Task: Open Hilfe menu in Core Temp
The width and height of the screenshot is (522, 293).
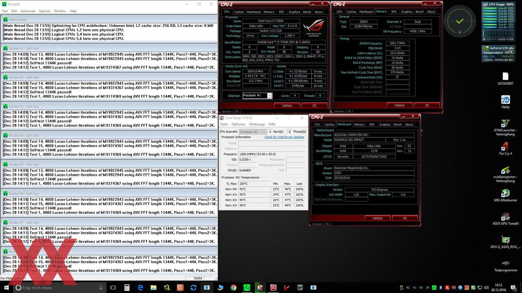Action: tap(272, 124)
